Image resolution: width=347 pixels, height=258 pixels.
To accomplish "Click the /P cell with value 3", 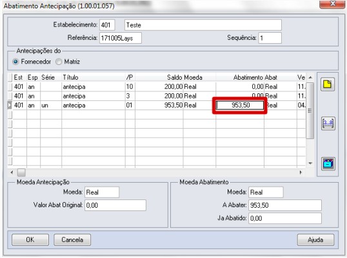I will (130, 96).
